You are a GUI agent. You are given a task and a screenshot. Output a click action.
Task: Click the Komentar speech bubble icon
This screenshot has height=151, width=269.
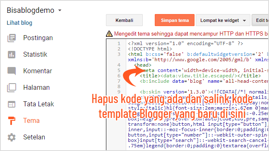point(12,71)
